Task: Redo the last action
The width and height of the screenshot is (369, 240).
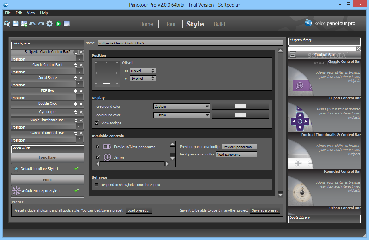Action: pyautogui.click(x=41, y=24)
